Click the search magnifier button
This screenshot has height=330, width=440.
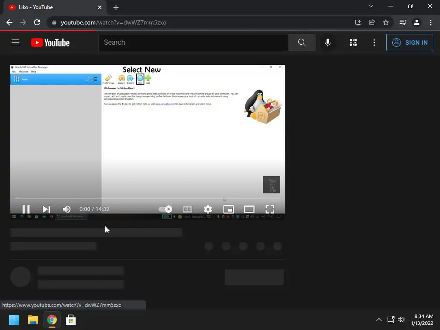click(302, 43)
